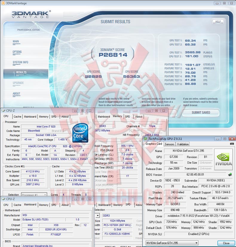The height and width of the screenshot is (247, 236).
Task: Click the NVIDIA SLI field Enabled (2 GPUs)
Action: tap(198, 234)
